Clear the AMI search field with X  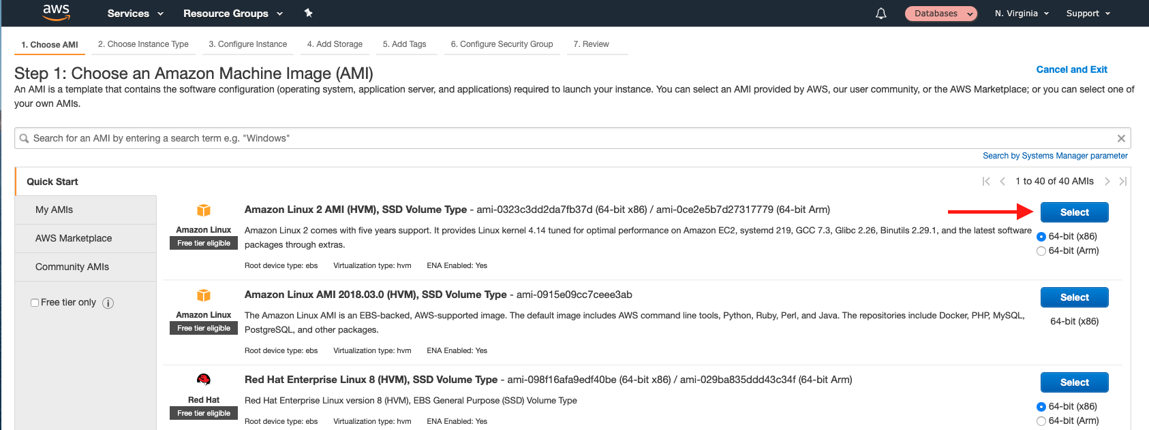(x=1121, y=138)
